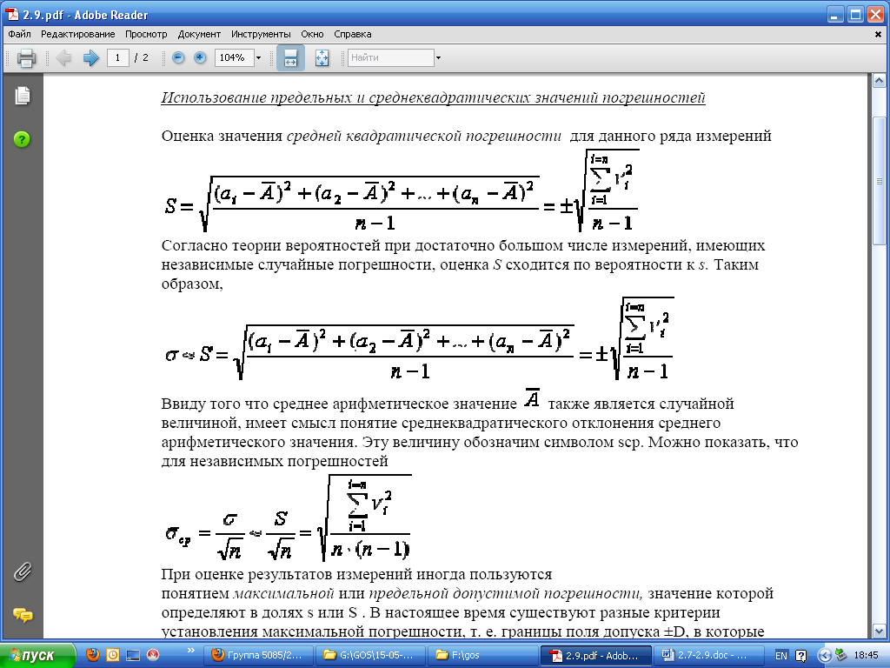Image resolution: width=890 pixels, height=668 pixels.
Task: Open the Справка menu
Action: click(353, 34)
